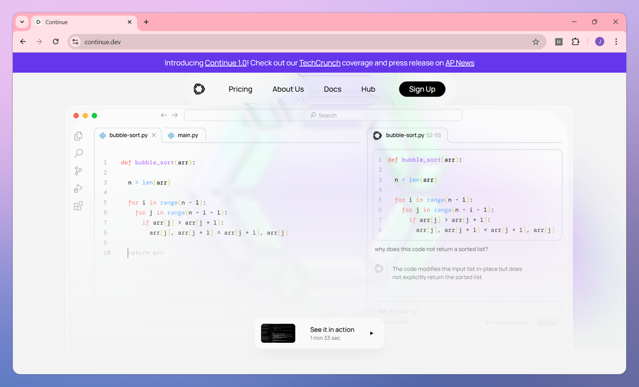Click editor line 'def bubble_sort(arr):' on line 1
Screen dimensions: 639x387
click(x=158, y=162)
